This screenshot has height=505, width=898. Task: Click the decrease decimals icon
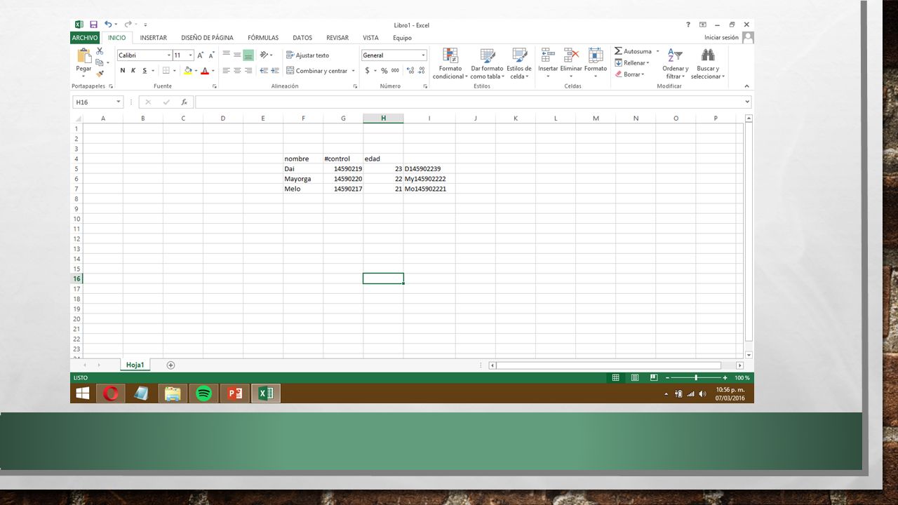click(x=421, y=71)
